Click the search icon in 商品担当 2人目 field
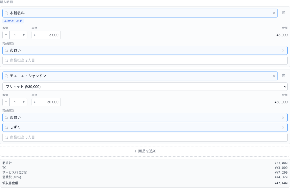Screen dimensions: 290x190 coord(6,60)
